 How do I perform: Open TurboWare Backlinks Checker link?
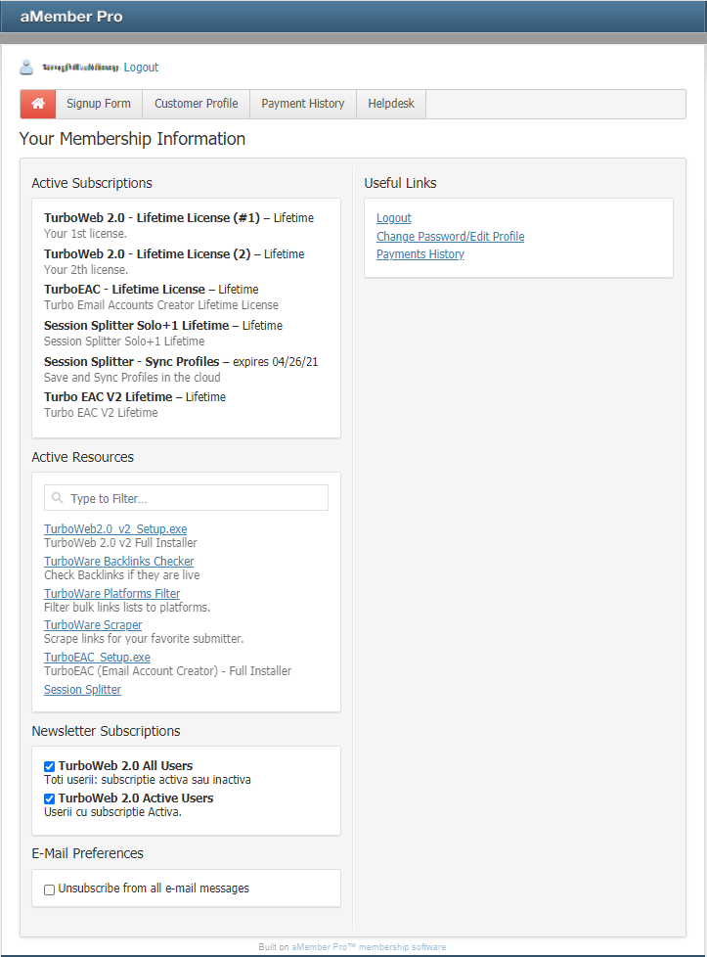coord(119,561)
